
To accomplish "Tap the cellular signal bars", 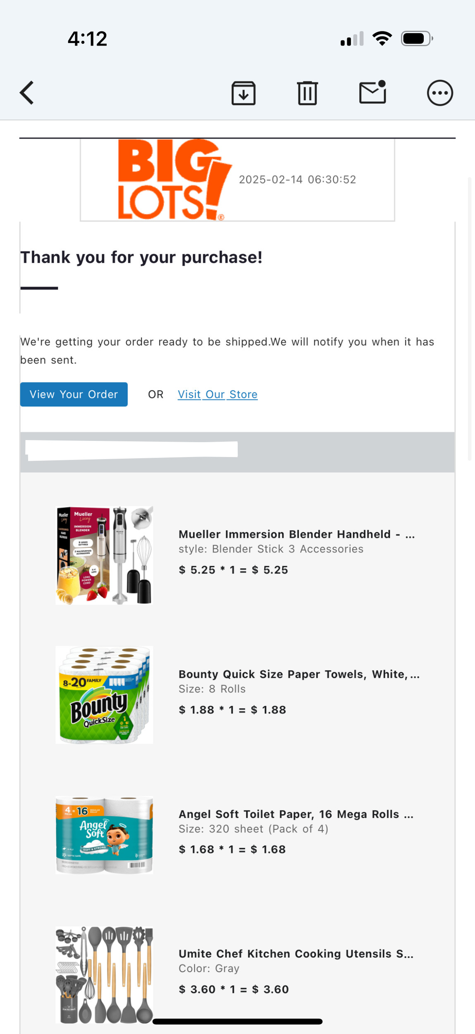I will [352, 39].
